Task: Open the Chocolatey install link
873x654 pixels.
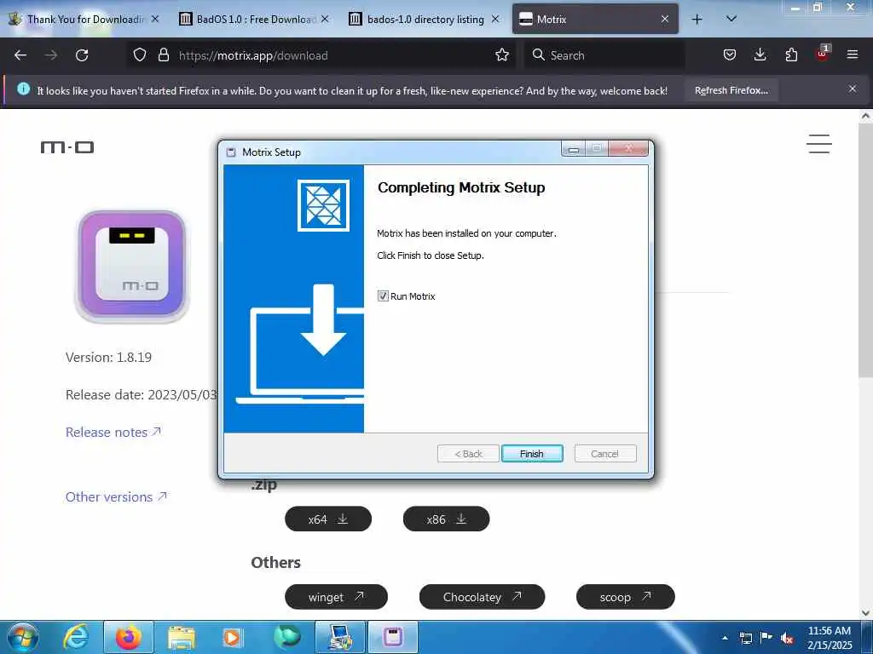Action: (483, 597)
